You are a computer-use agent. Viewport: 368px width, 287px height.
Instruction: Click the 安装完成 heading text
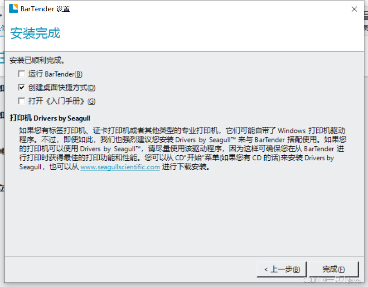tap(35, 33)
